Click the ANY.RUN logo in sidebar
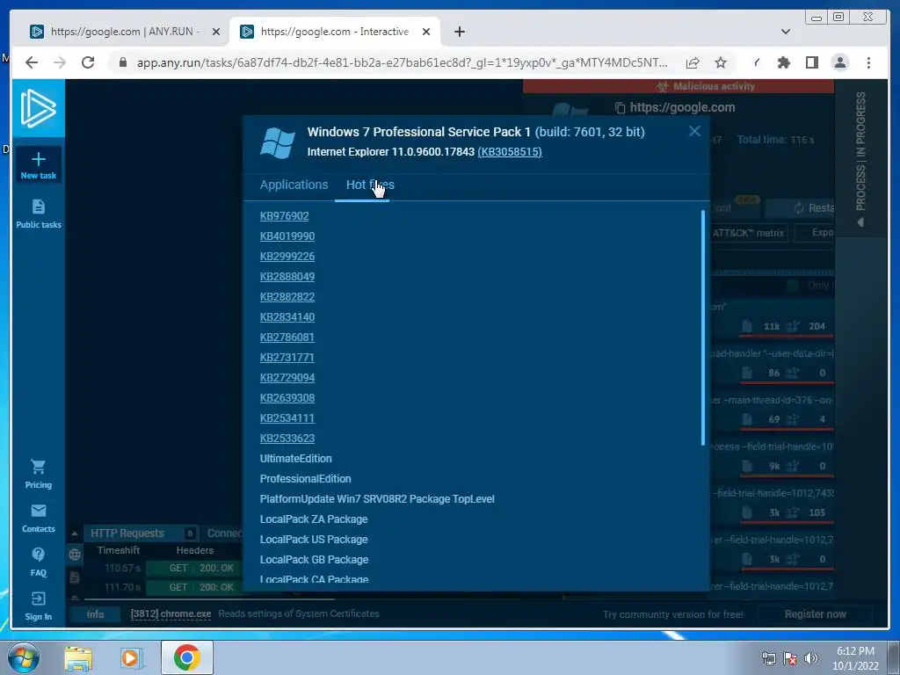The width and height of the screenshot is (900, 675). point(39,108)
